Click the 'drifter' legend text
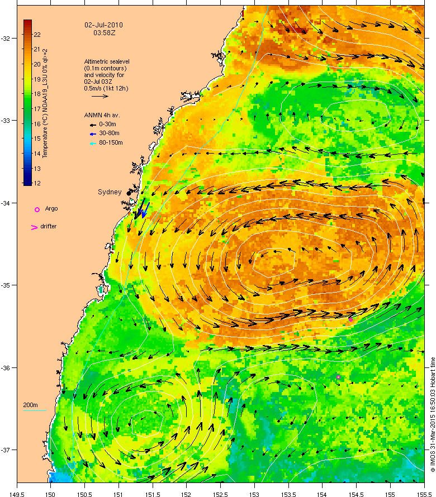The height and width of the screenshot is (497, 436). pos(48,226)
